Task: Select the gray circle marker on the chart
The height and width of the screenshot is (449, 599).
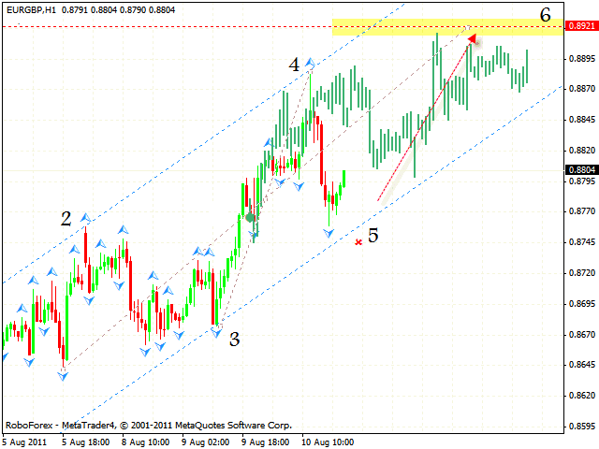Action: tap(250, 217)
